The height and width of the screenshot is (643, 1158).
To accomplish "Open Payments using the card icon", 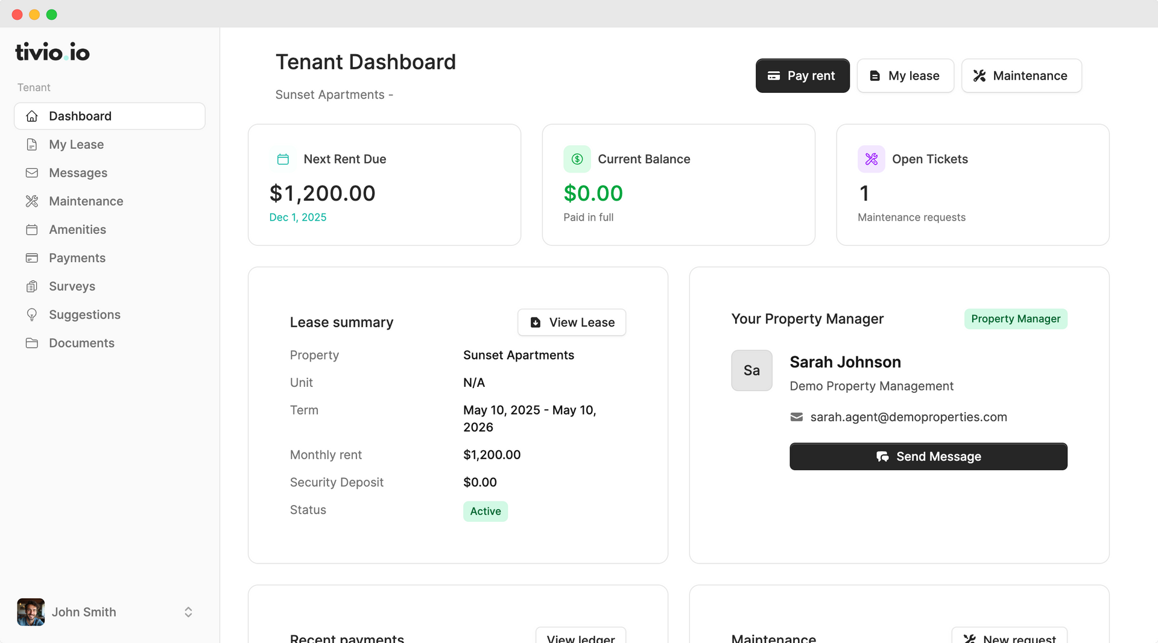I will click(32, 258).
